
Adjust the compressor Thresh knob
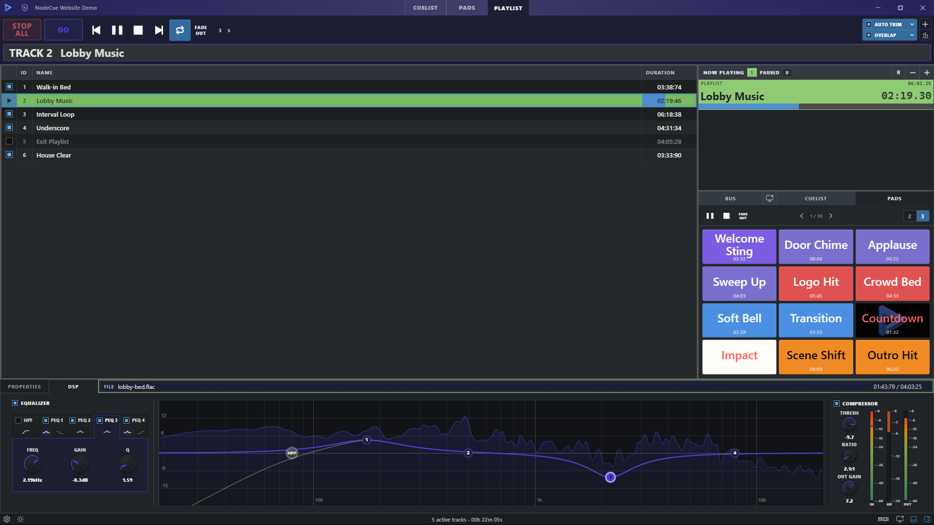[849, 424]
